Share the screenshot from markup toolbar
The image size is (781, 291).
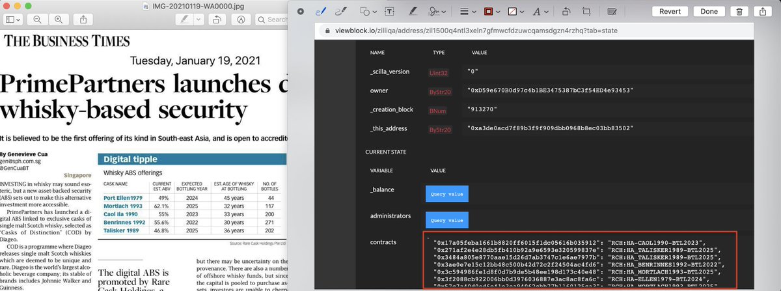tap(763, 11)
